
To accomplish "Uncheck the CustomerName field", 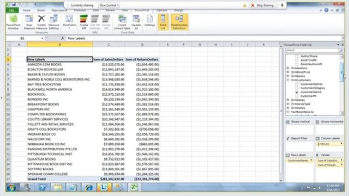I will pyautogui.click(x=297, y=92).
